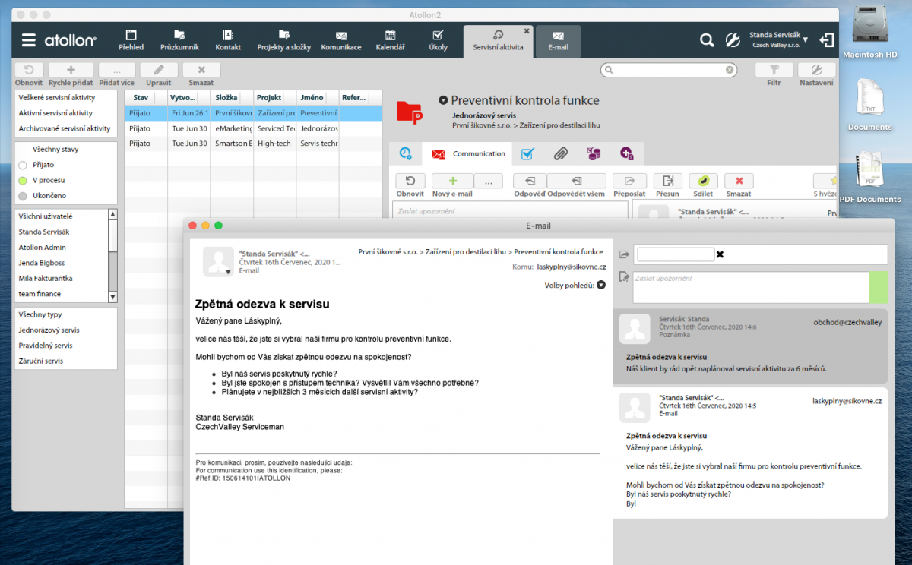This screenshot has height=565, width=912.
Task: Expand the Volby pohledů view options
Action: (601, 286)
